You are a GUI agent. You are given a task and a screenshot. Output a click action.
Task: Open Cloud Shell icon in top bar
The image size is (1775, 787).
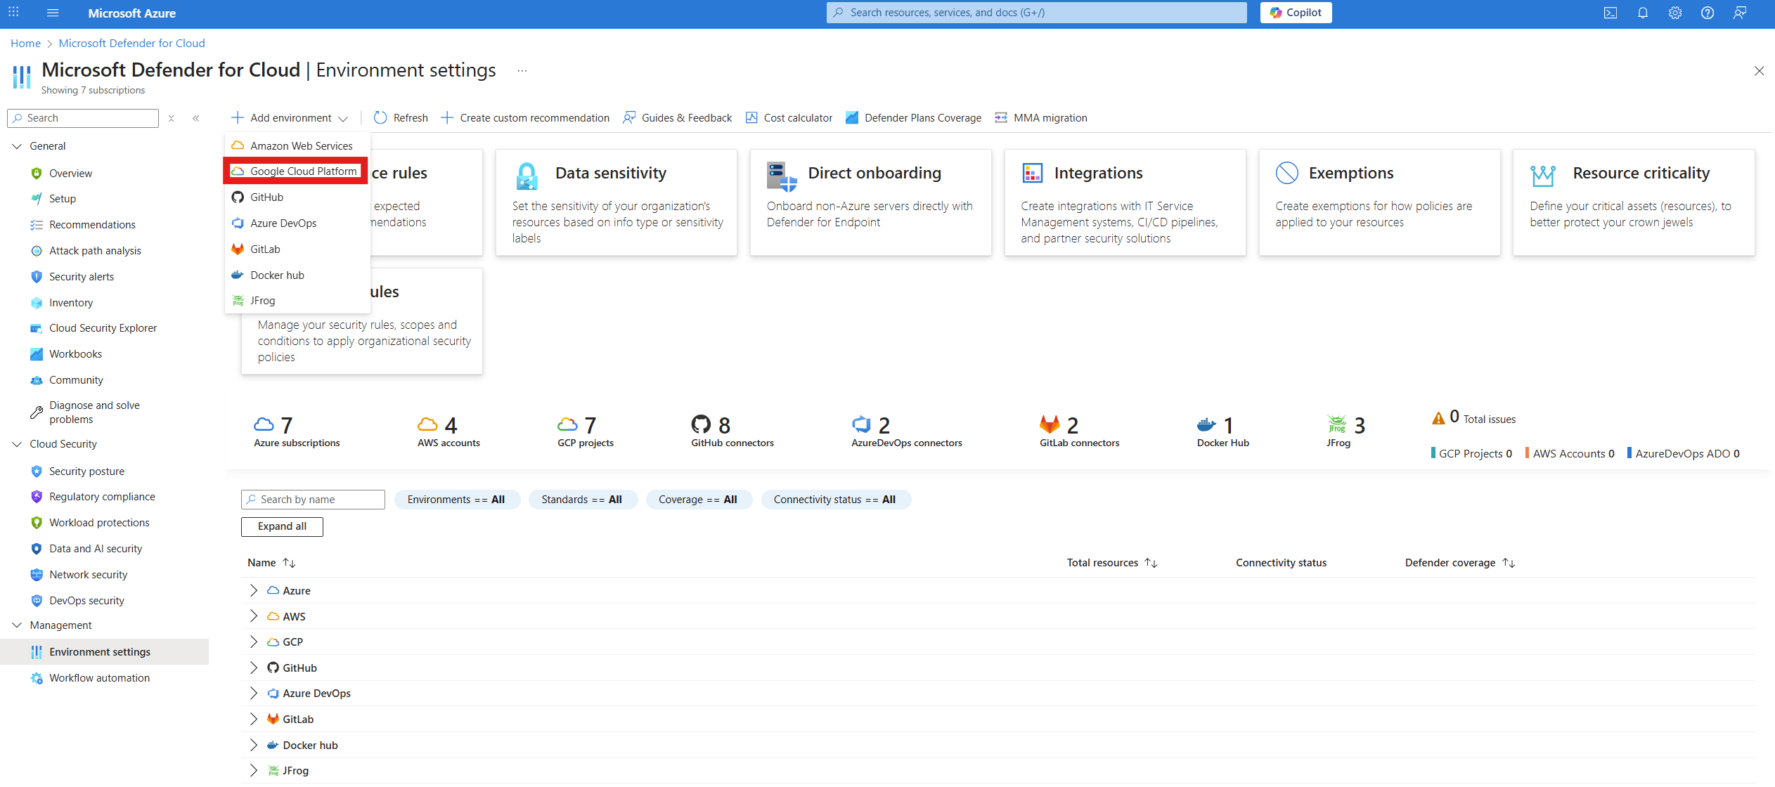tap(1610, 13)
